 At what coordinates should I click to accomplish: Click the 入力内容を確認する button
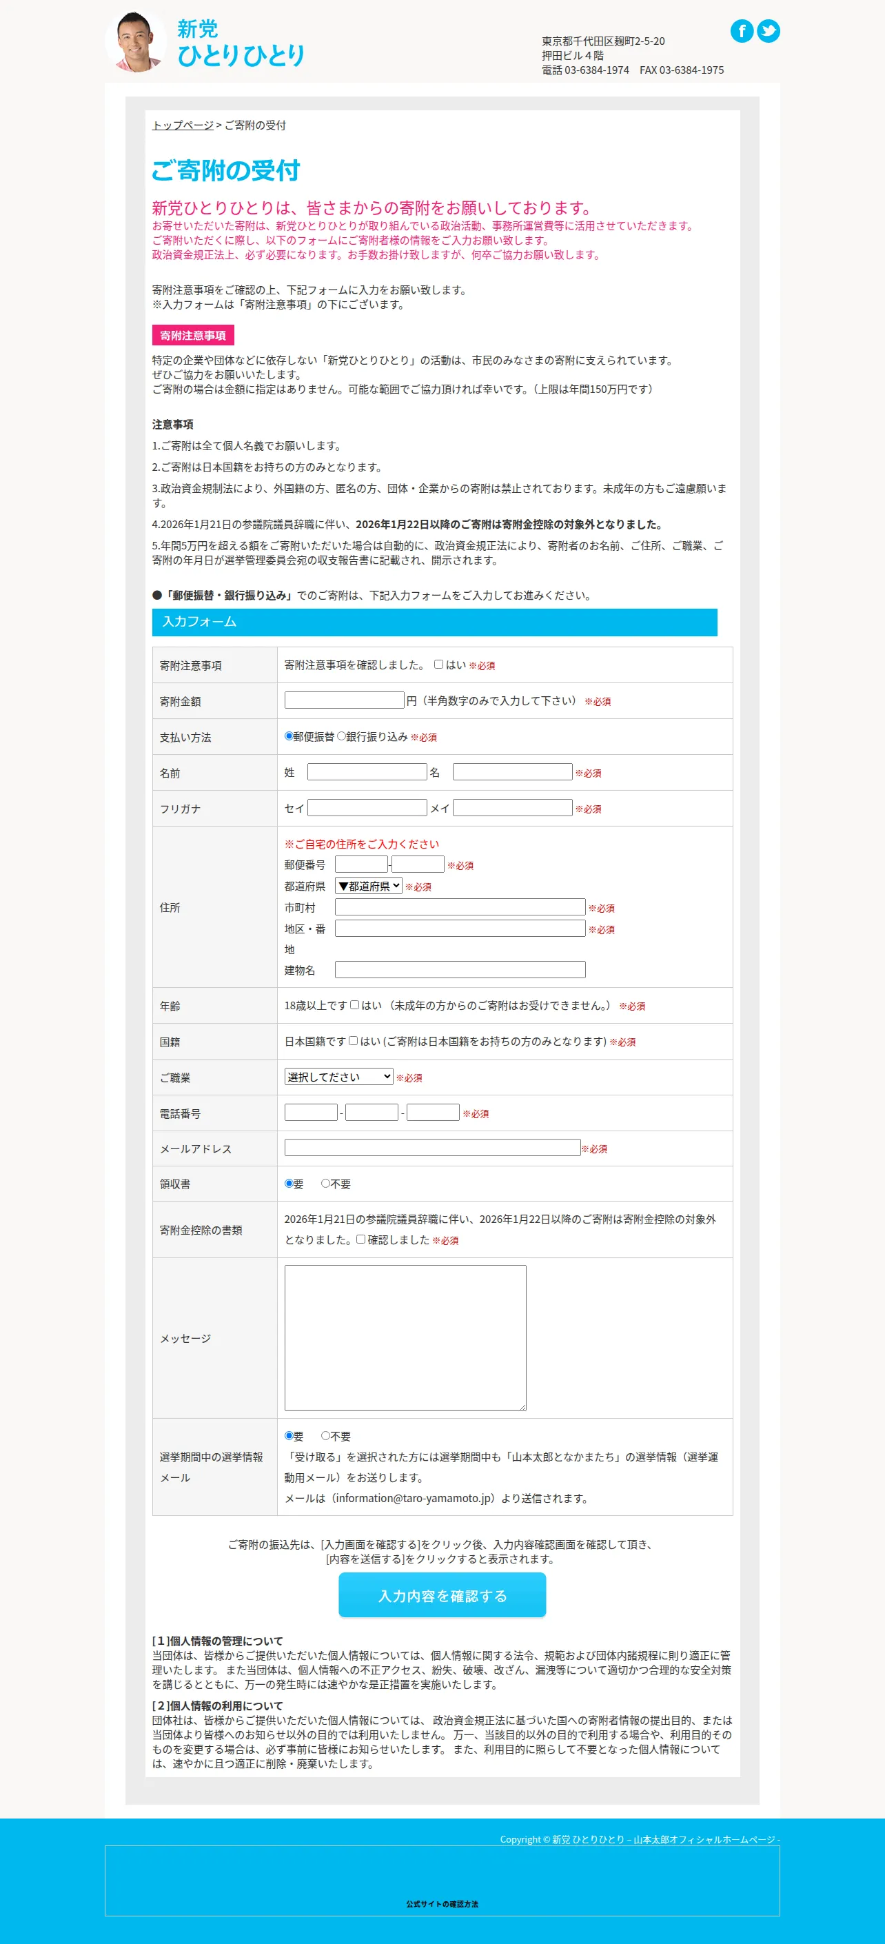click(x=442, y=1595)
